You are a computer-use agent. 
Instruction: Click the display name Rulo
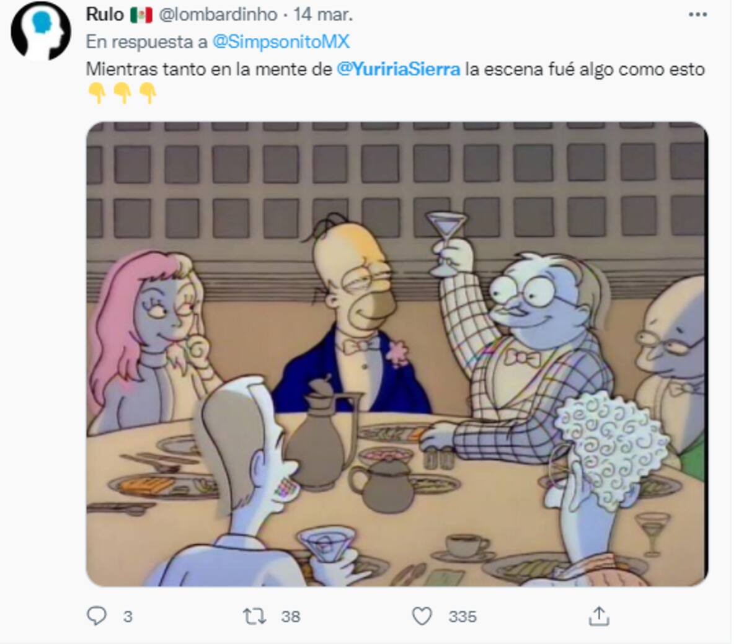click(x=105, y=14)
